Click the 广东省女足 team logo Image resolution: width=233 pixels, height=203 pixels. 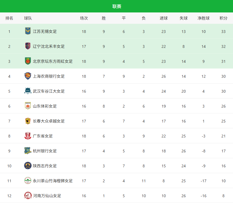pyautogui.click(x=28, y=136)
